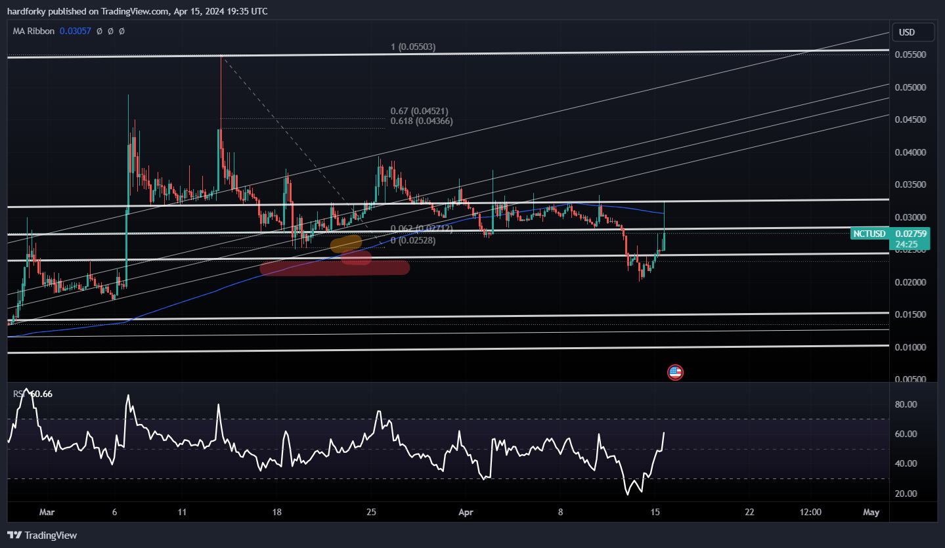Click the 0.03500 price axis label
Screen dimensions: 945x548
911,185
